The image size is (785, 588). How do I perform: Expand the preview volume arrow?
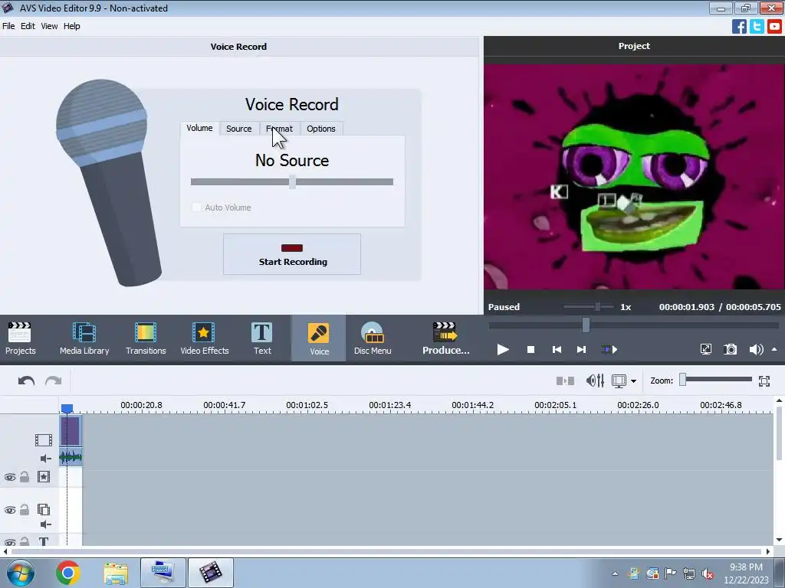point(774,349)
